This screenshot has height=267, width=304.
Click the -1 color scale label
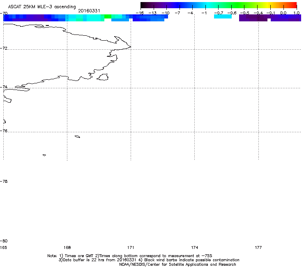(x=204, y=13)
